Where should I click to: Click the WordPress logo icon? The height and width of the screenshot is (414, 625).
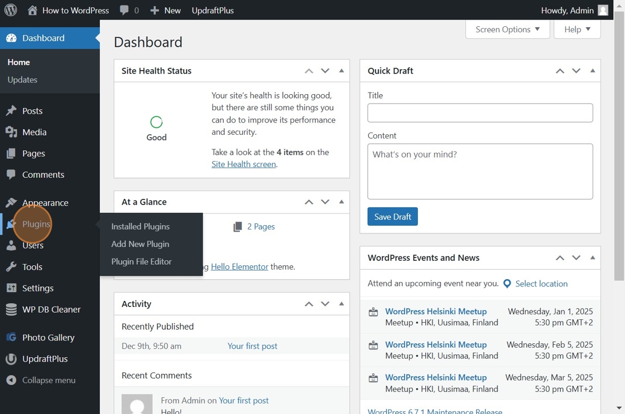click(x=11, y=10)
